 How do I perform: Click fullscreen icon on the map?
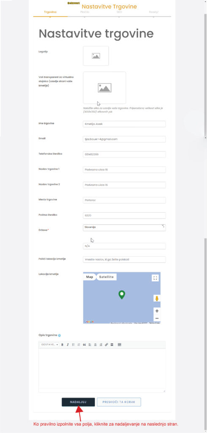pos(155,278)
